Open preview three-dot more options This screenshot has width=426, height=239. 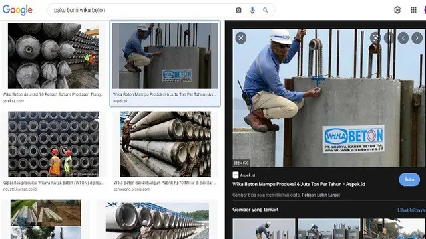click(x=389, y=38)
